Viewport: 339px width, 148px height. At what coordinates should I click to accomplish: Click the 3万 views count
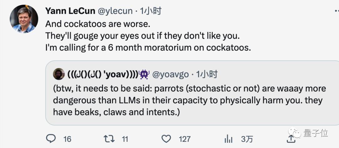(x=247, y=139)
